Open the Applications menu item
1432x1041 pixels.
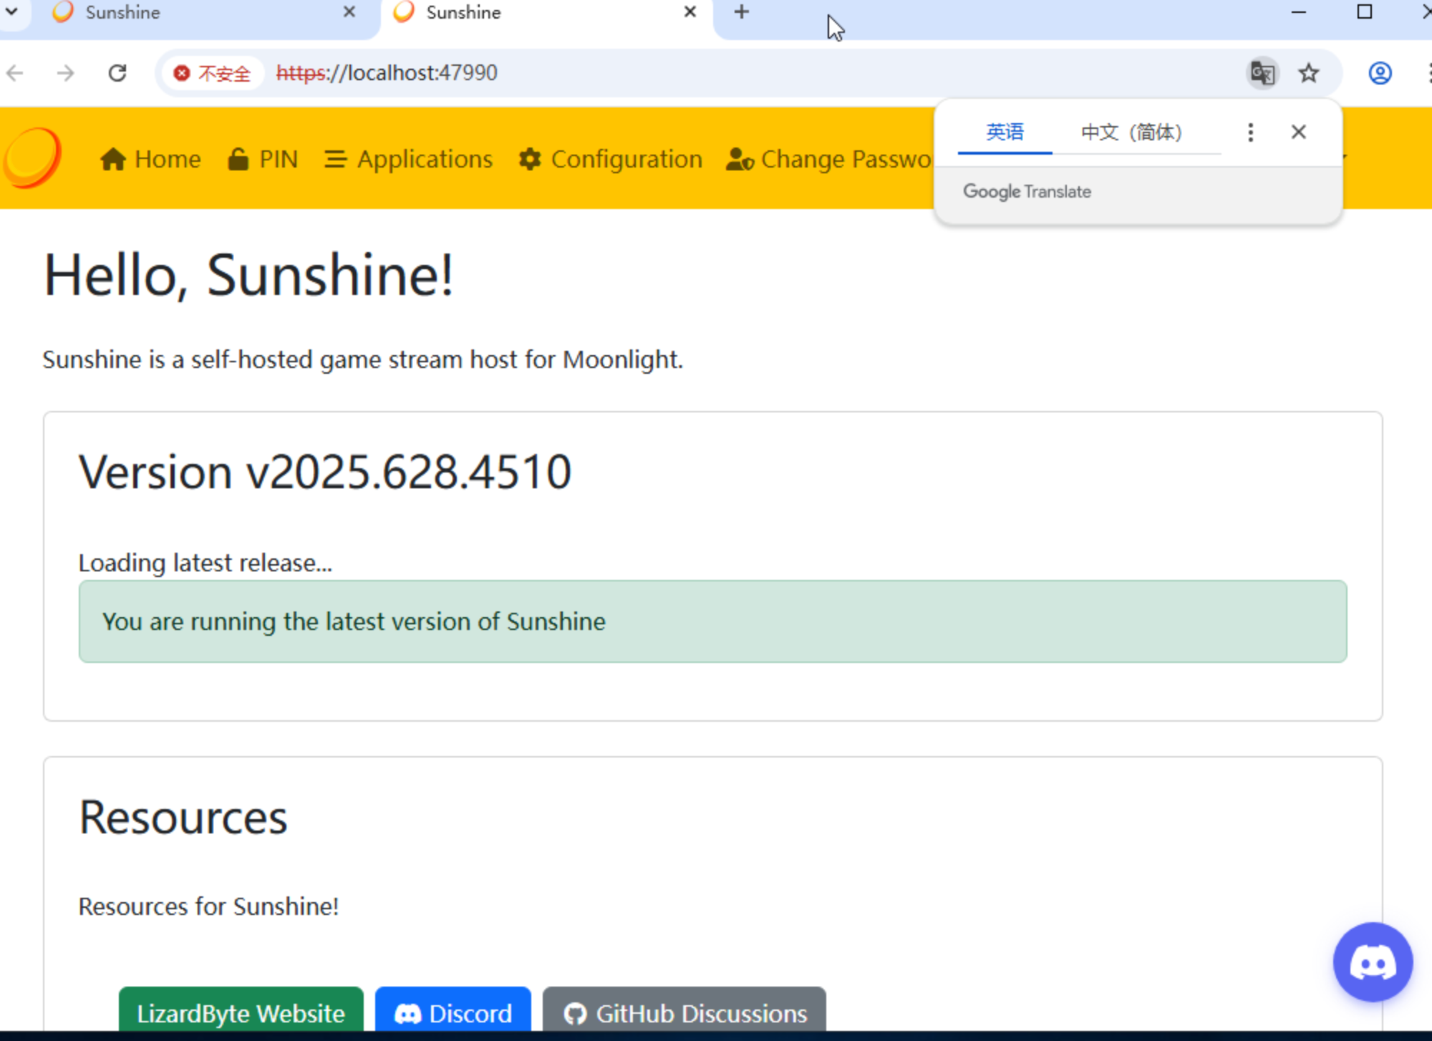tap(409, 159)
